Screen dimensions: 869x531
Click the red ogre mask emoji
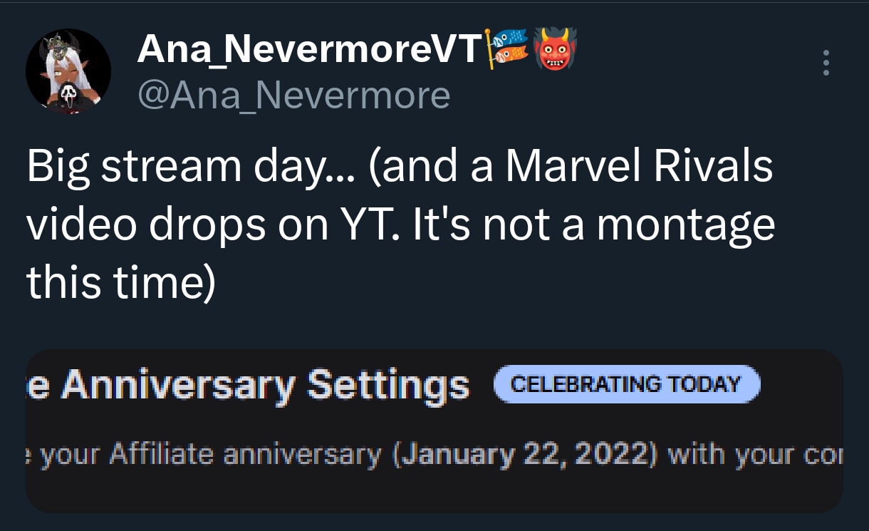tap(553, 48)
